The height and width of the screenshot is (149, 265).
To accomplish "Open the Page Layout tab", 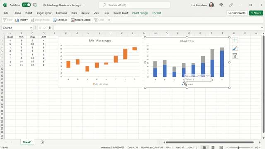I will (44, 13).
